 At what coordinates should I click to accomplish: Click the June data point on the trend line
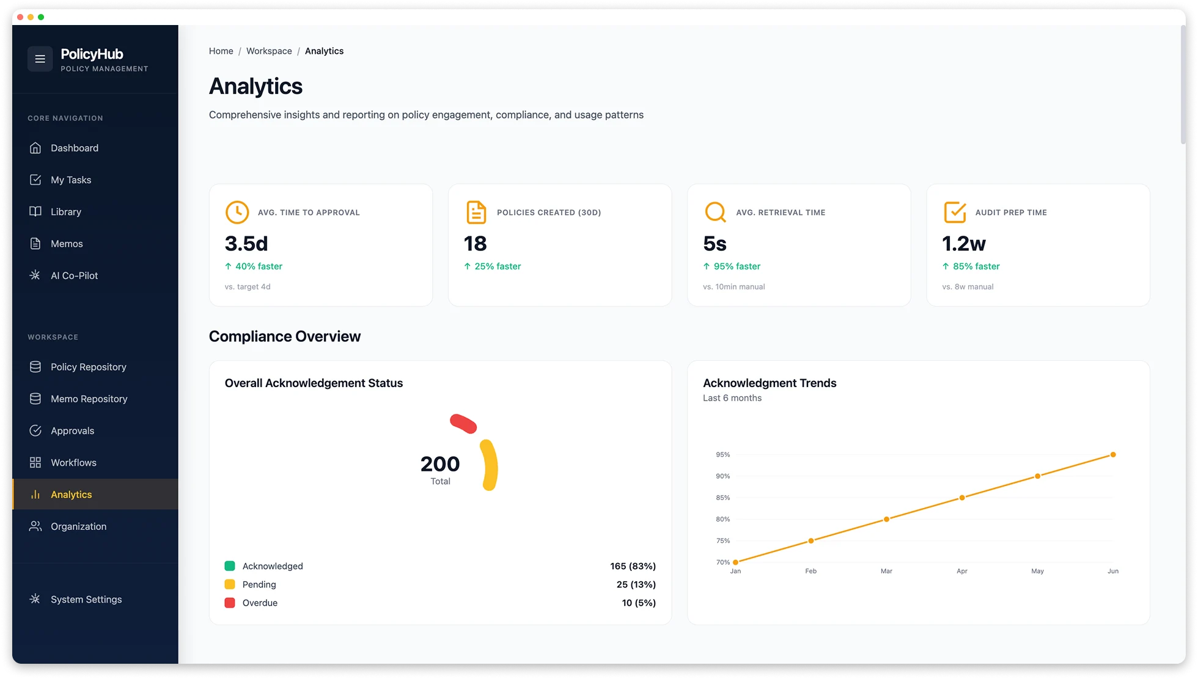pyautogui.click(x=1113, y=454)
